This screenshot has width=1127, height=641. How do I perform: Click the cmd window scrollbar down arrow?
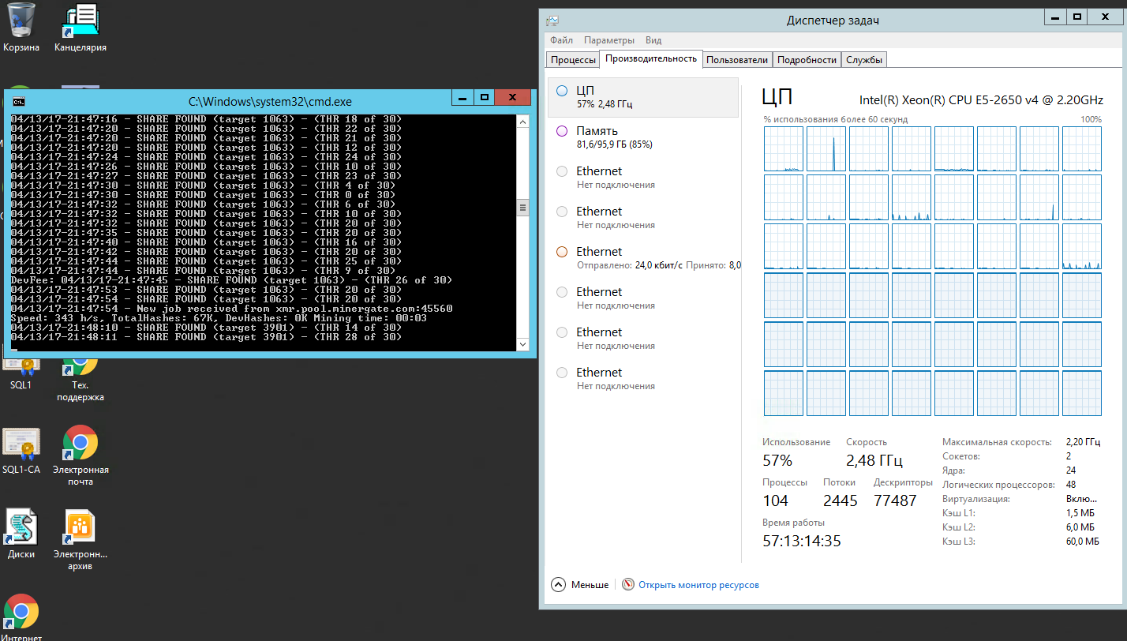[x=522, y=345]
